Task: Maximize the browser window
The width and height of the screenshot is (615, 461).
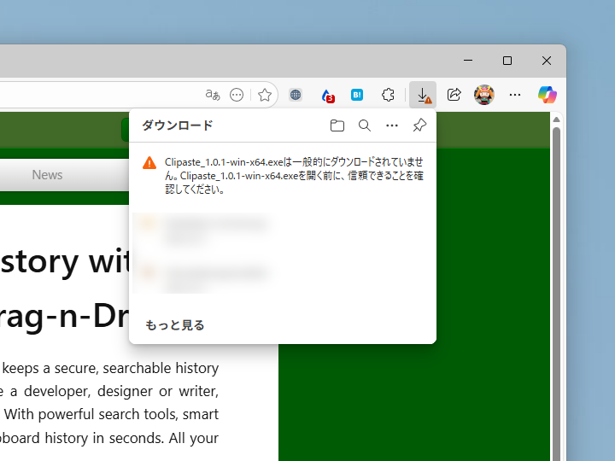Action: pyautogui.click(x=507, y=61)
